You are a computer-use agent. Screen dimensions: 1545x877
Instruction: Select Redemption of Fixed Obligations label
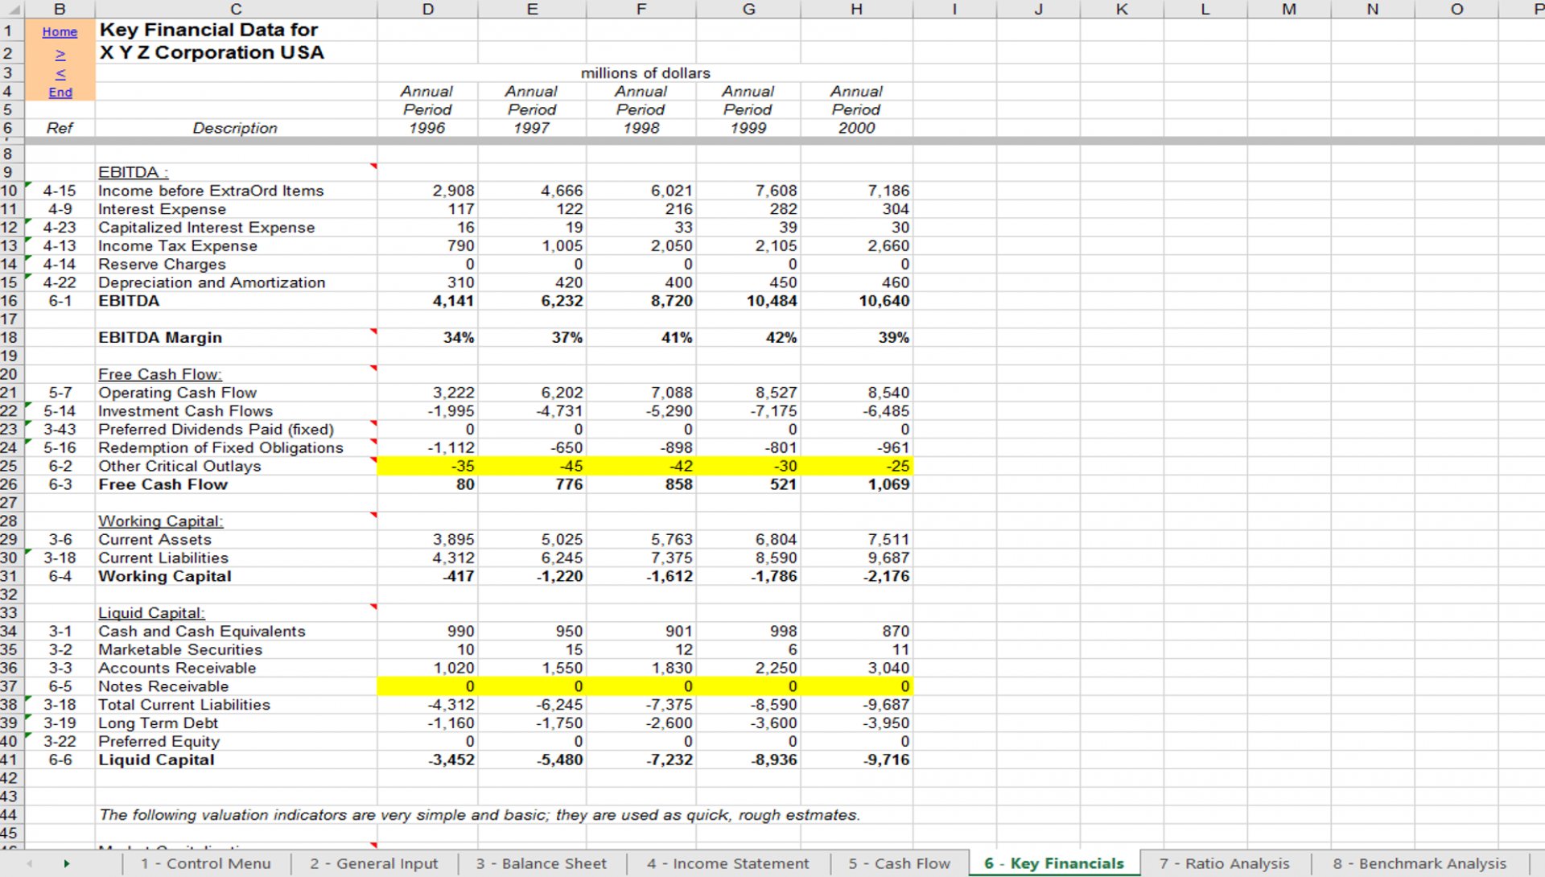tap(236, 447)
